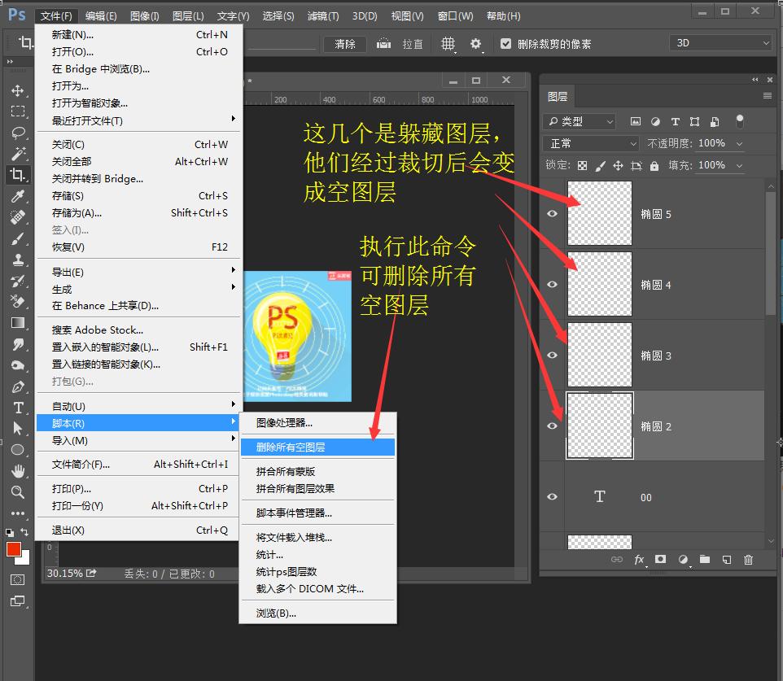
Task: Hide the 椭圆 5 layer
Action: point(552,214)
